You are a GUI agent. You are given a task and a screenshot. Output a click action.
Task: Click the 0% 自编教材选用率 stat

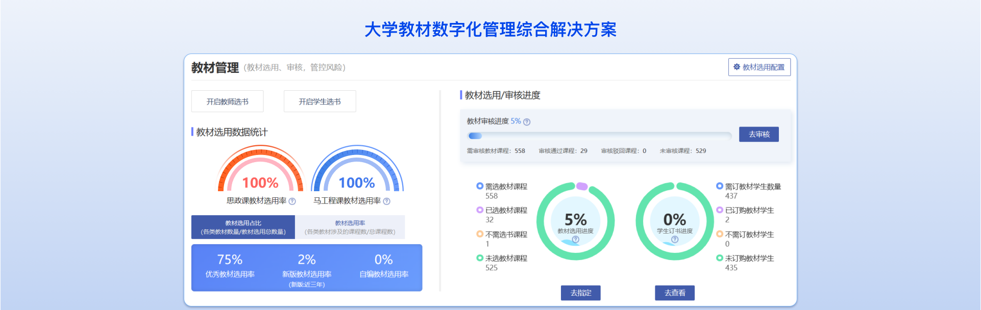click(384, 266)
